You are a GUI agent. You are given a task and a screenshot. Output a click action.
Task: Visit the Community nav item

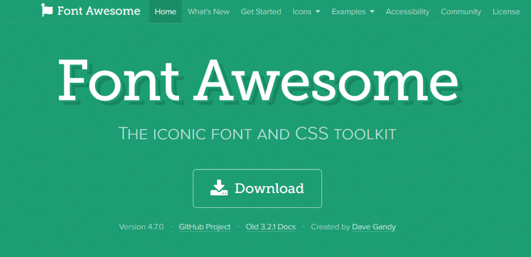[461, 12]
